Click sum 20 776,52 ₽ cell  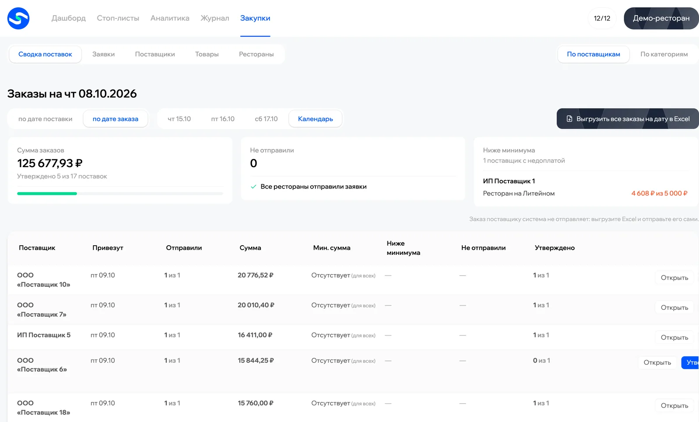256,275
